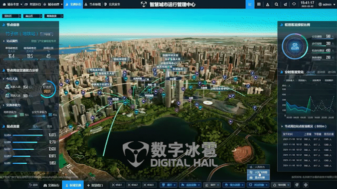337x189 pixels.
Task: Open the 通行 layer dropdown
Action: point(169,185)
